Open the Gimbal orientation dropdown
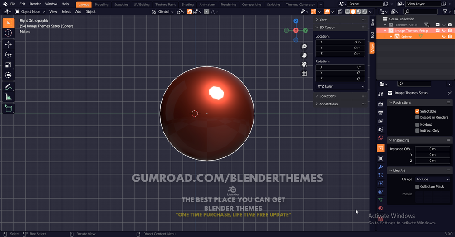Image resolution: width=455 pixels, height=237 pixels. [x=163, y=12]
